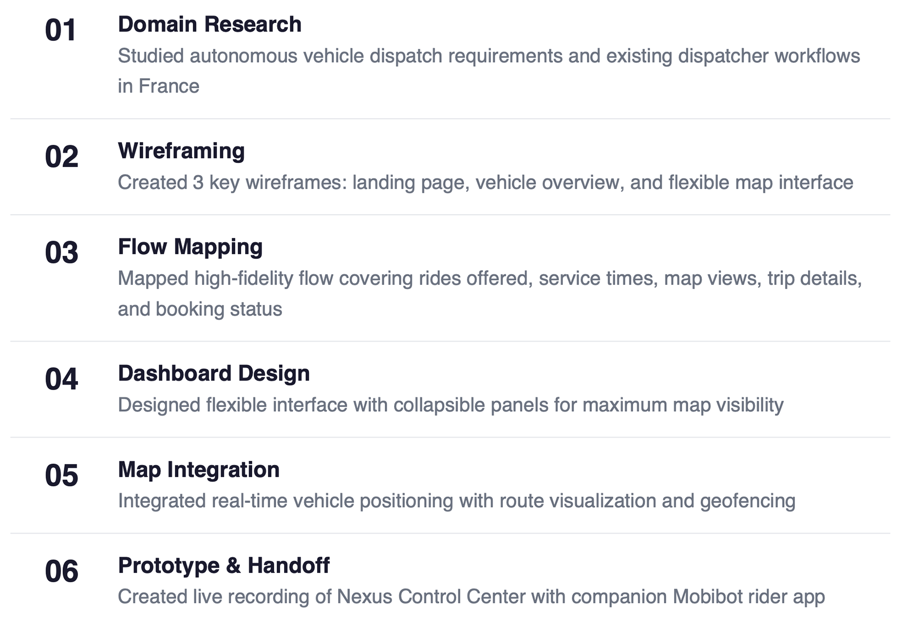This screenshot has width=902, height=644.
Task: Open the Wireframing step title
Action: click(181, 151)
